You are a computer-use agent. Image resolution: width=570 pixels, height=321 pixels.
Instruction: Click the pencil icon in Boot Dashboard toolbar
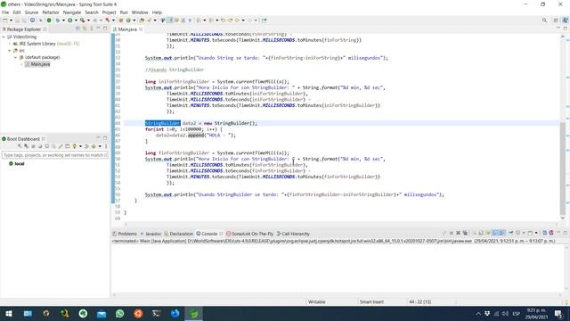pyautogui.click(x=61, y=146)
